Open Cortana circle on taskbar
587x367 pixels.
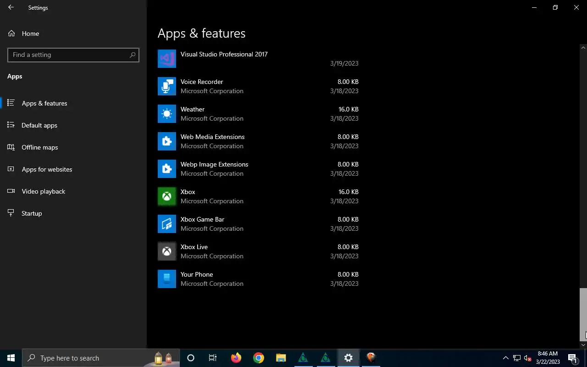[191, 358]
